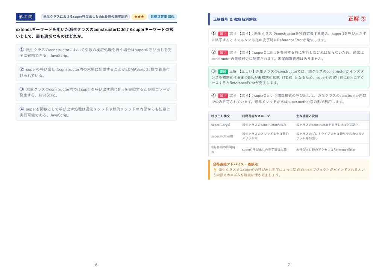Select answer option ③ about this reference error
This screenshot has width=385, height=273.
(x=96, y=92)
